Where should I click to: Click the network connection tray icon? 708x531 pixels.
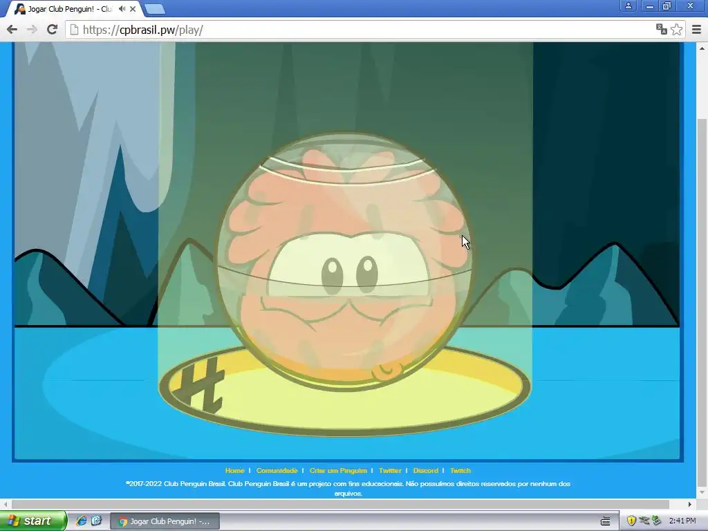tap(644, 521)
